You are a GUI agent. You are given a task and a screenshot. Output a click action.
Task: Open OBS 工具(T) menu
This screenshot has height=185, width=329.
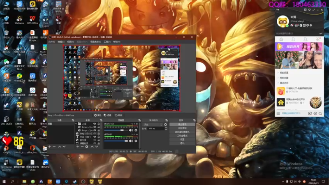pos(107,42)
